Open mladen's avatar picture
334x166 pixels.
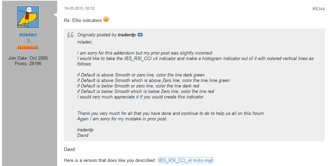[28, 17]
